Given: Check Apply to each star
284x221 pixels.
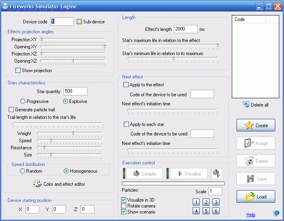Looking at the screenshot, I should pyautogui.click(x=126, y=124).
